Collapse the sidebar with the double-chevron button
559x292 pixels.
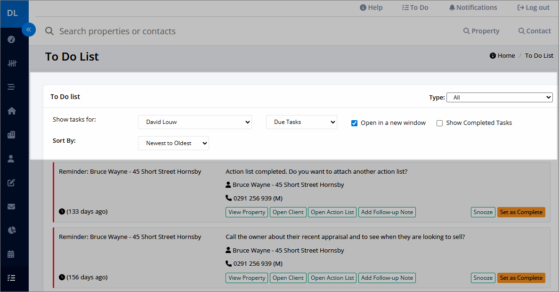tap(29, 30)
